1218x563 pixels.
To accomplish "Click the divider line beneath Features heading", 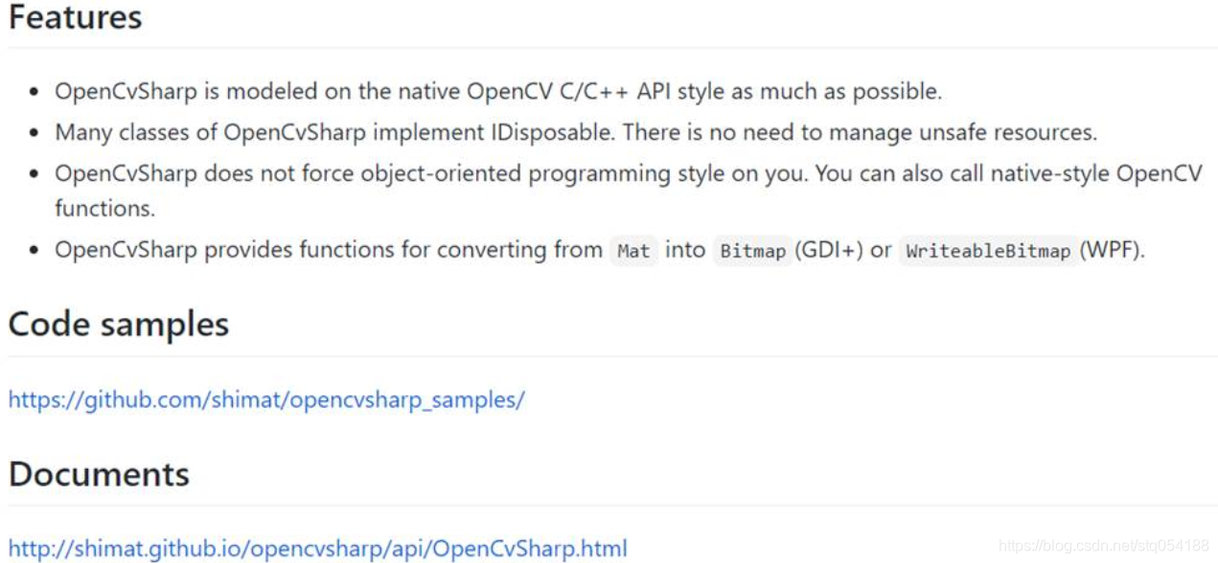I will tap(612, 48).
